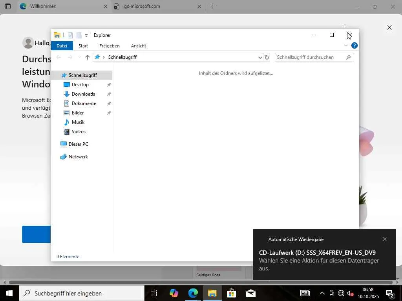Click the pin icon next to Downloads
This screenshot has height=301, width=402.
pos(109,94)
